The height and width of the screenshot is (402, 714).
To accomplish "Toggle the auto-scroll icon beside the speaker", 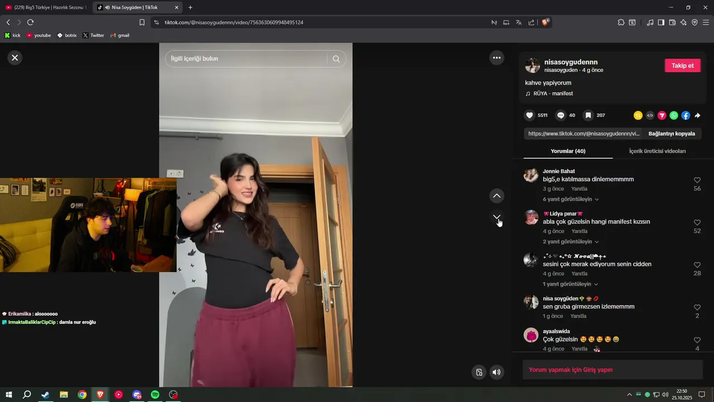I will tap(479, 372).
